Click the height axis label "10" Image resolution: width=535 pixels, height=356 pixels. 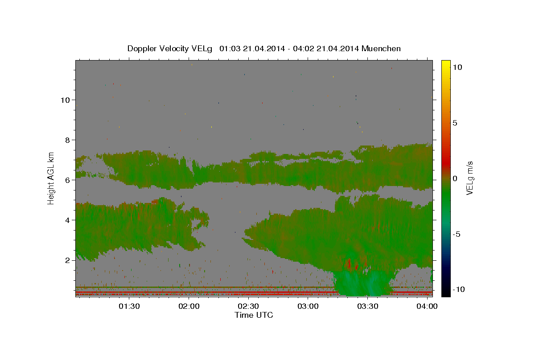tap(66, 100)
